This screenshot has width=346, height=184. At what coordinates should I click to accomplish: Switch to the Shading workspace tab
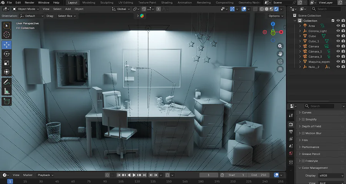pyautogui.click(x=167, y=3)
